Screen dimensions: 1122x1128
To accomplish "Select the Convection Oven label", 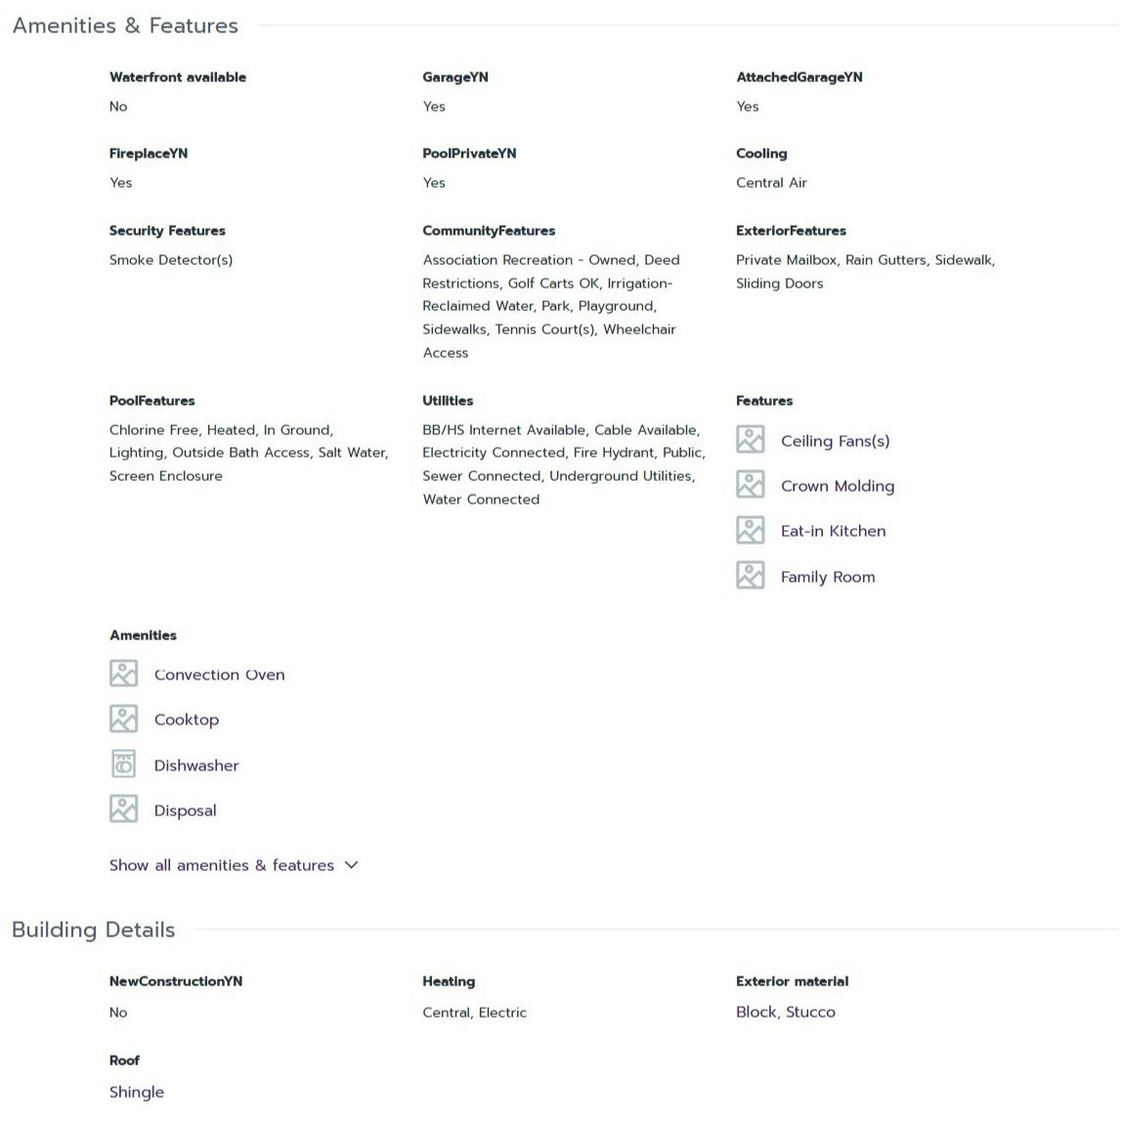I will coord(219,674).
